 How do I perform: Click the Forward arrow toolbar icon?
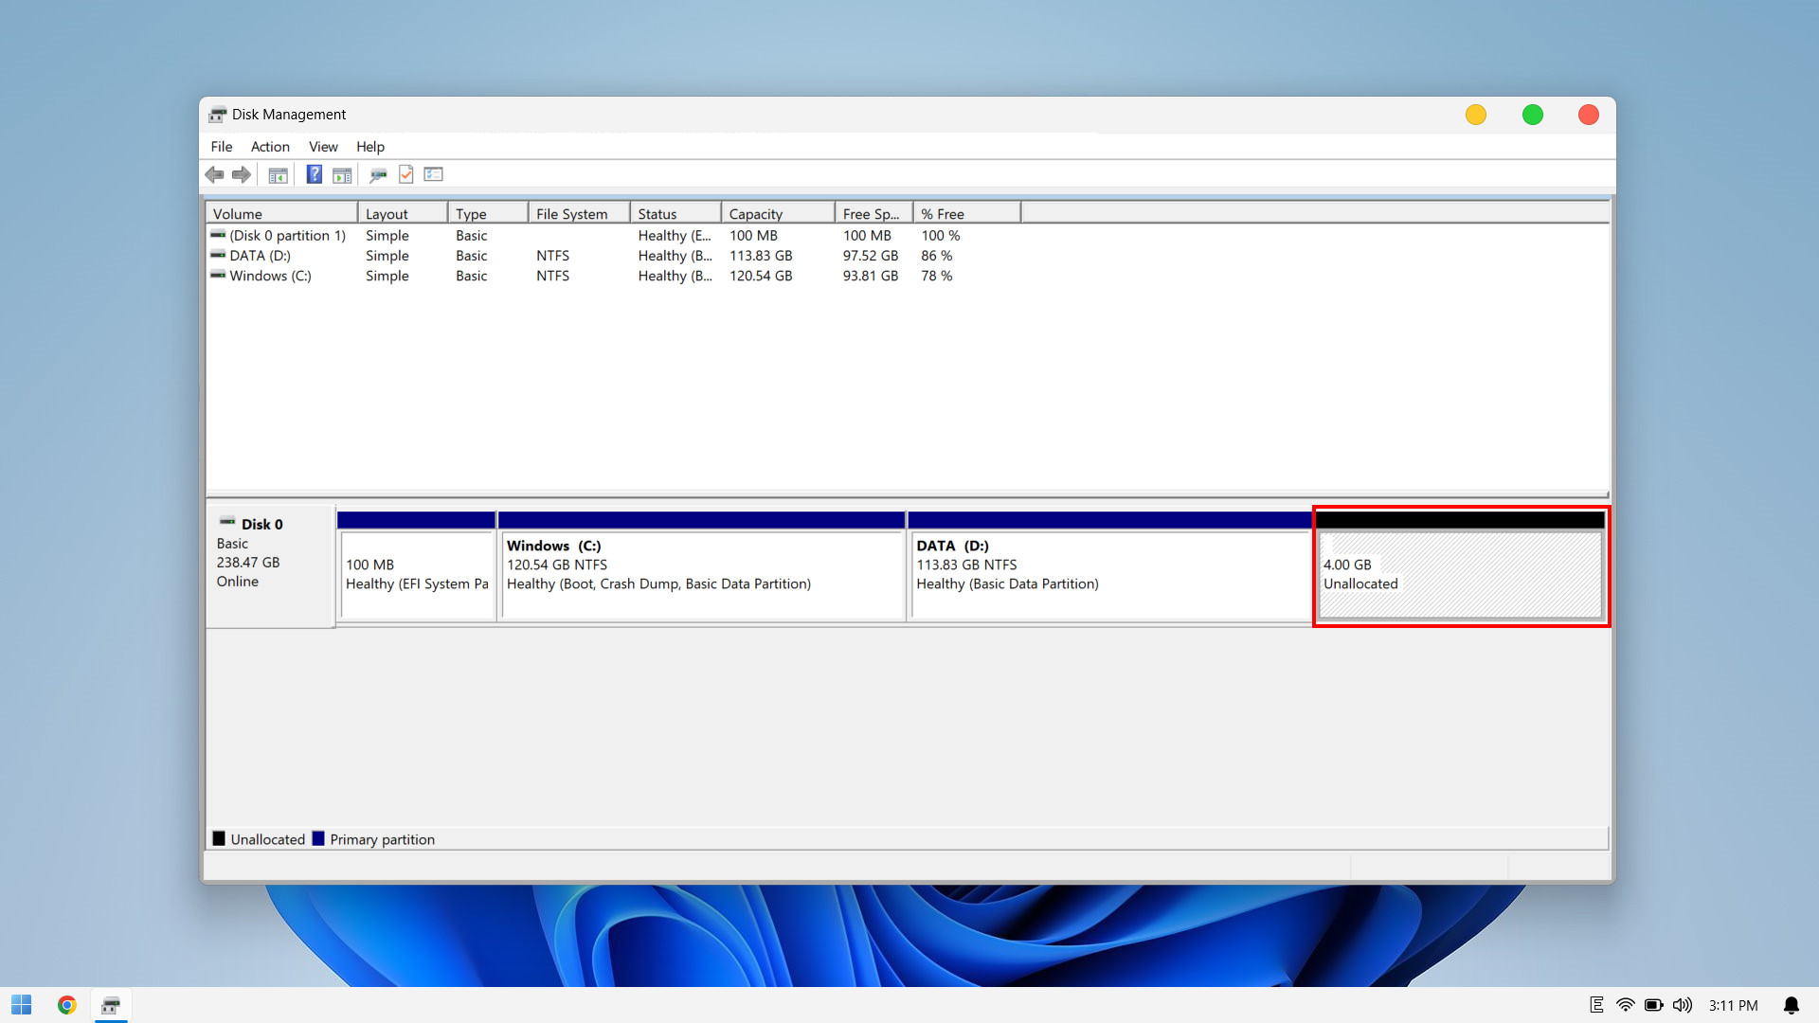tap(242, 174)
